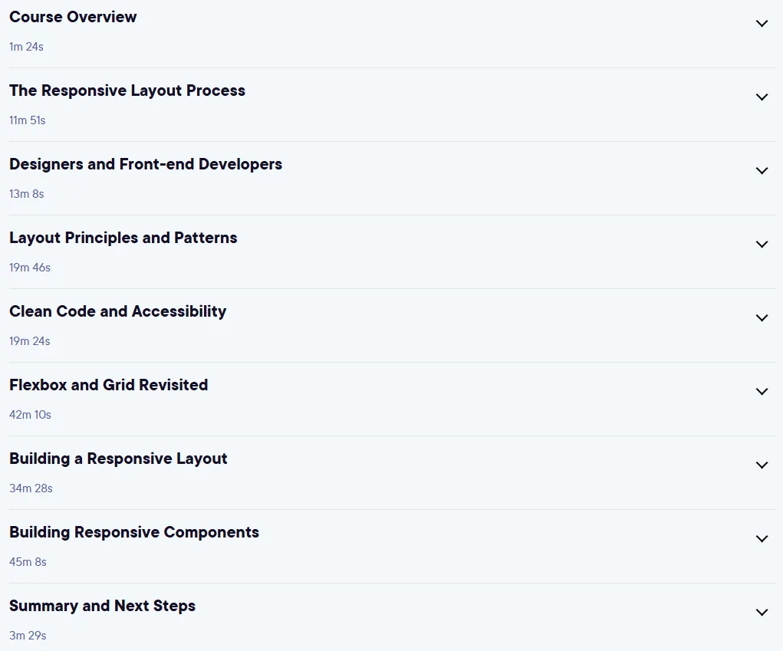Open The Responsive Layout Process title
Screen dimensions: 783x651
tap(127, 90)
